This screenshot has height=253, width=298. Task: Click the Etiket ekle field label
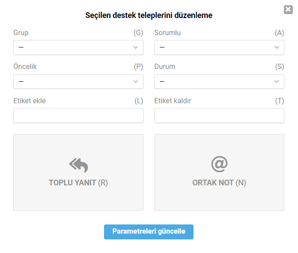29,101
